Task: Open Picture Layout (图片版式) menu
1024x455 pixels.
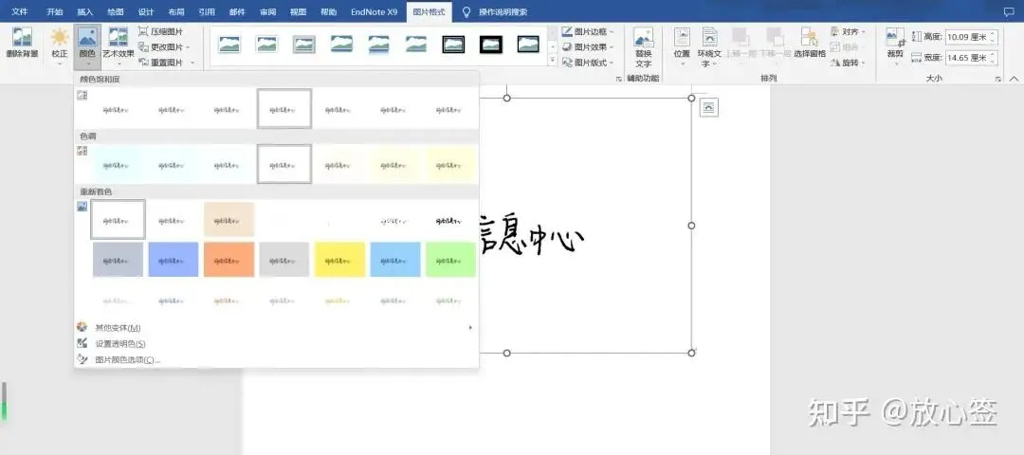Action: point(588,63)
